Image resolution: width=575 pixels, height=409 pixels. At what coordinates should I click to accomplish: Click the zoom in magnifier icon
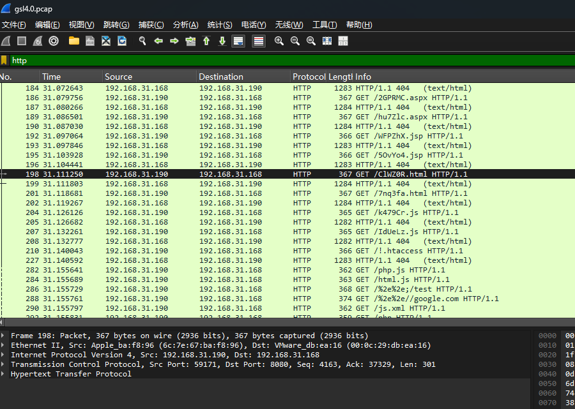pos(279,41)
